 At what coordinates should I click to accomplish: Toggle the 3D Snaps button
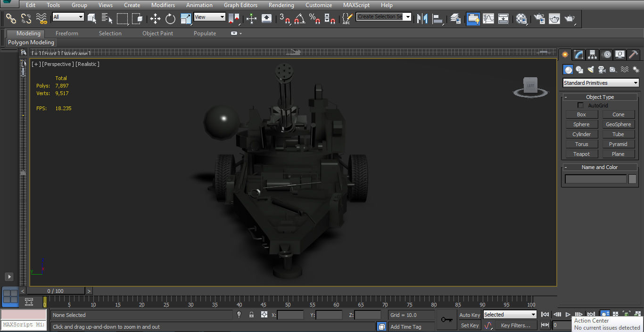285,19
